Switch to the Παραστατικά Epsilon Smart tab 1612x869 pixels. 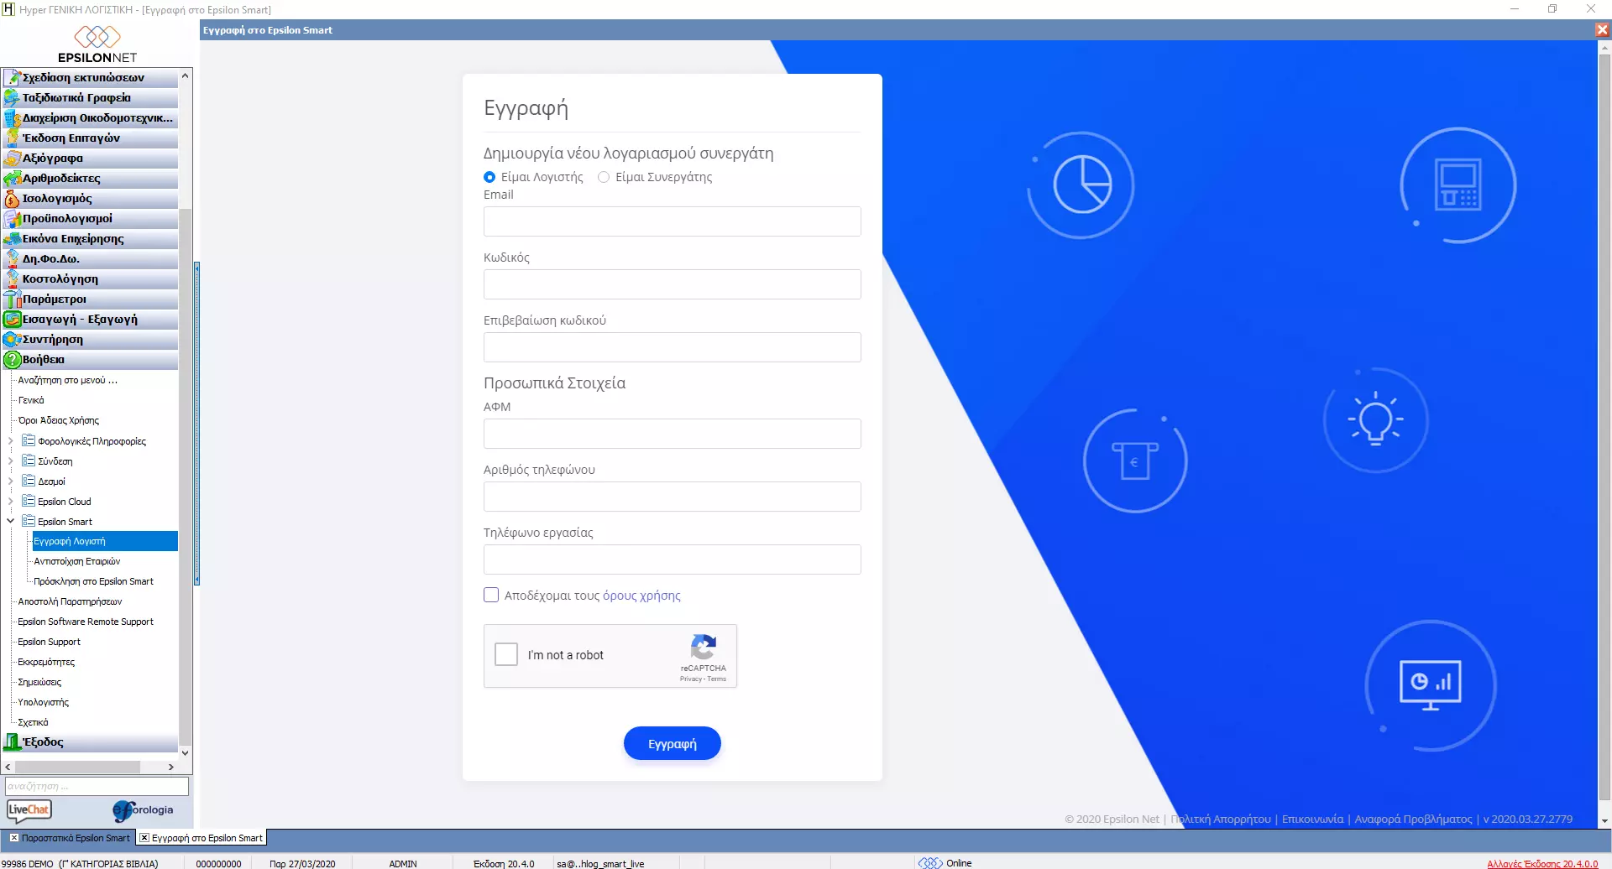click(x=76, y=838)
